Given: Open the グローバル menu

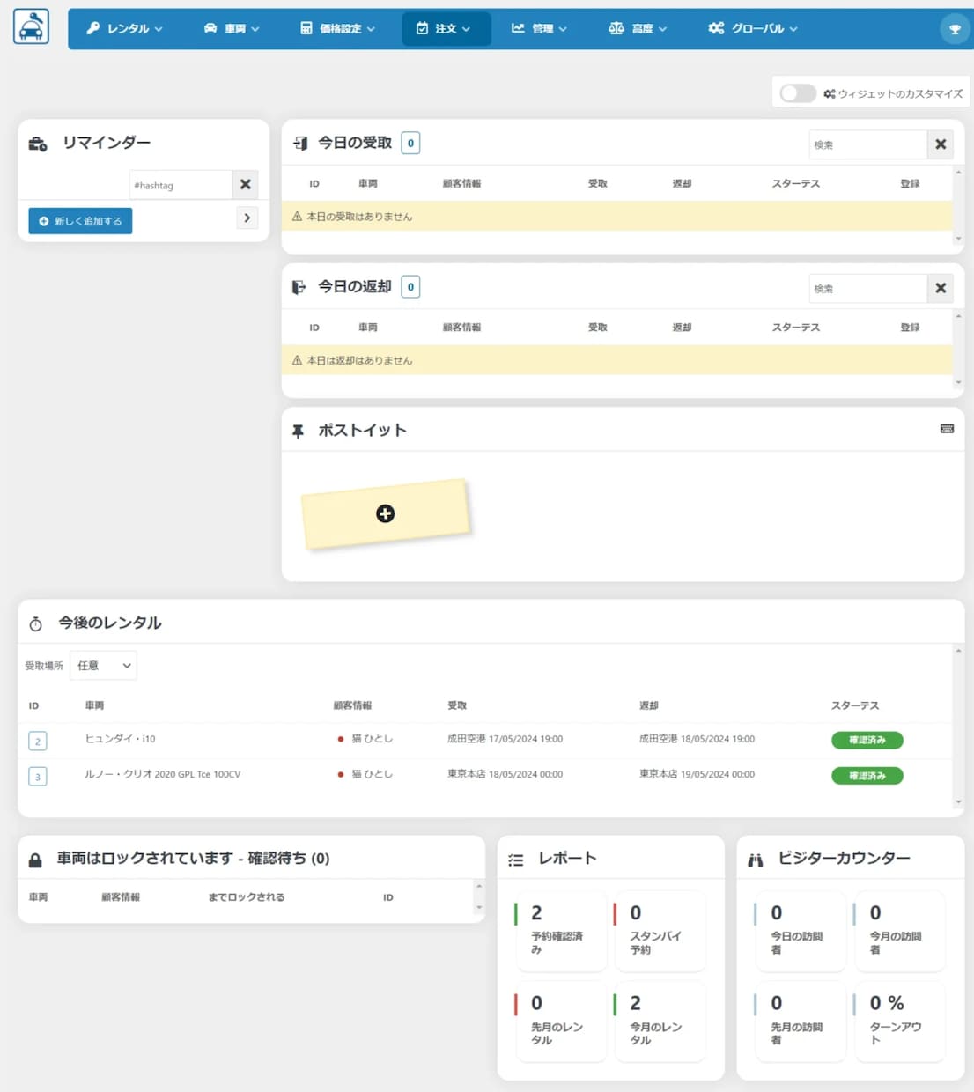Looking at the screenshot, I should pos(753,29).
